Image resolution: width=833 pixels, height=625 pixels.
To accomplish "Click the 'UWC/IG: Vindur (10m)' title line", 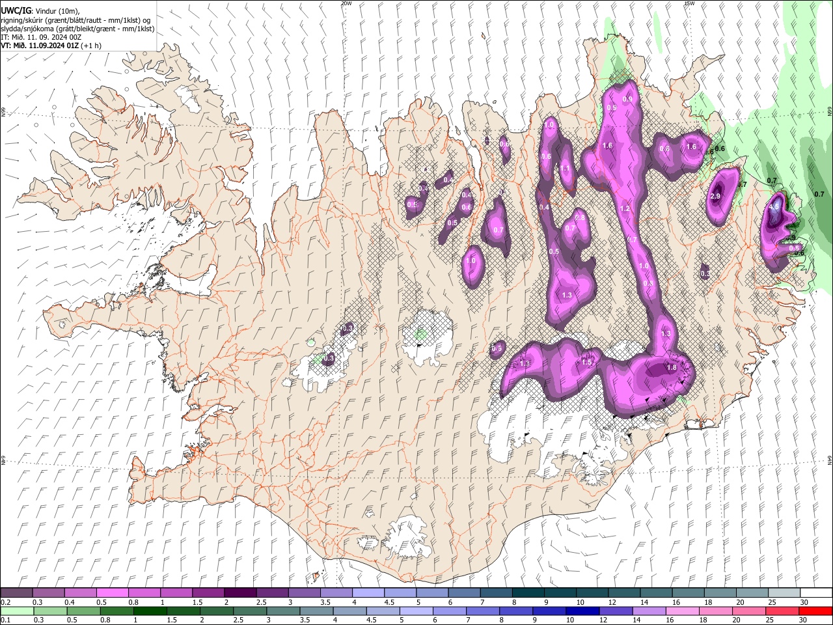I will tap(40, 11).
